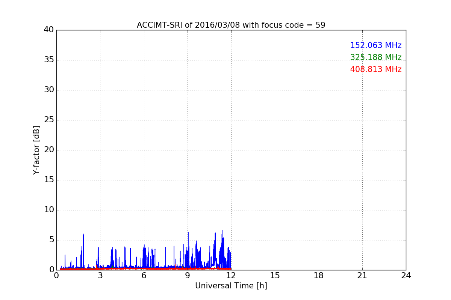Image resolution: width=451 pixels, height=300 pixels.
Task: Click the x-axis tick label 21
Action: (362, 276)
